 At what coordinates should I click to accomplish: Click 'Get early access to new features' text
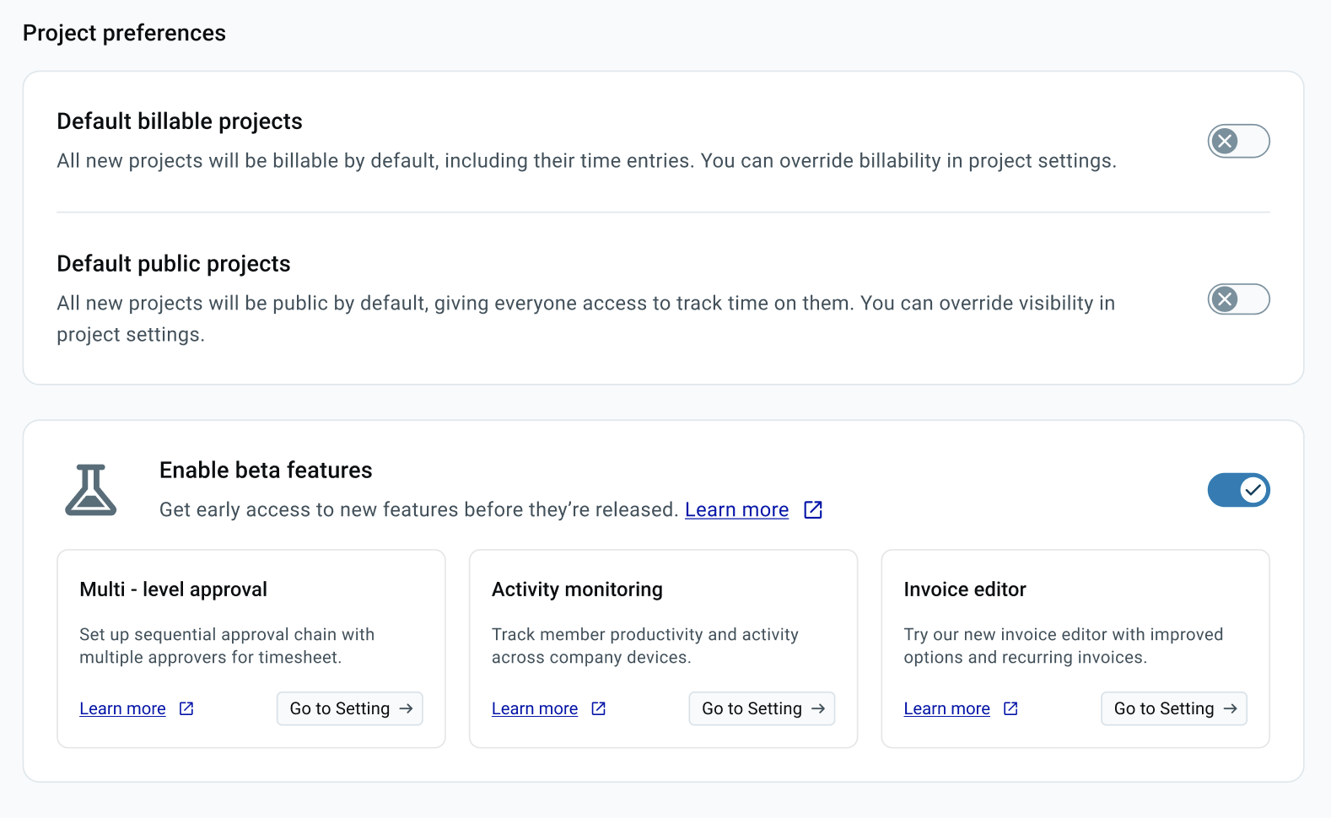(419, 509)
